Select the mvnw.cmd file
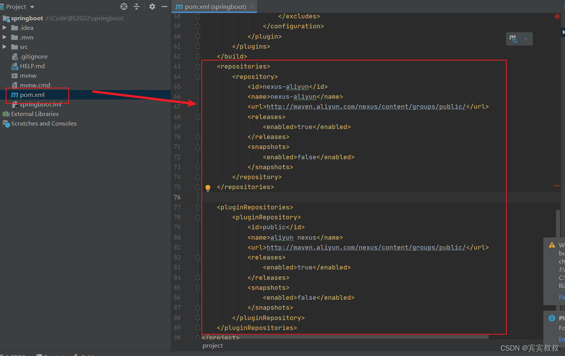Image resolution: width=565 pixels, height=356 pixels. [x=35, y=85]
